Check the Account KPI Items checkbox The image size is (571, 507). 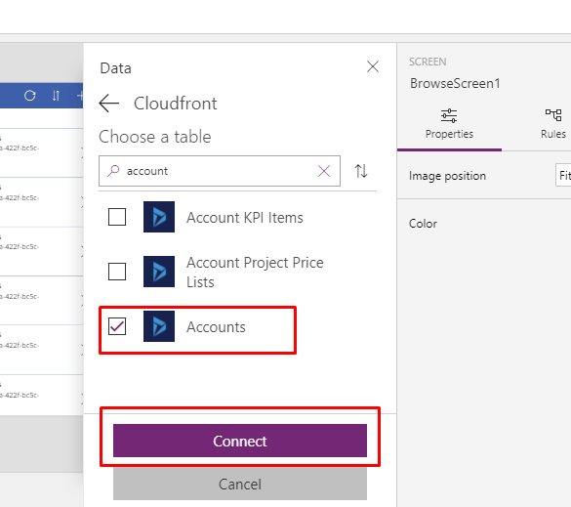[117, 217]
